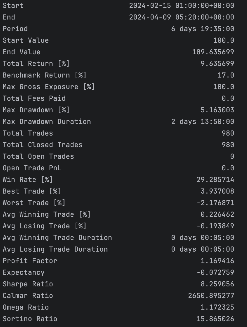The width and height of the screenshot is (247, 327).
Task: Click the Best Trade [%] label
Action: (32, 191)
